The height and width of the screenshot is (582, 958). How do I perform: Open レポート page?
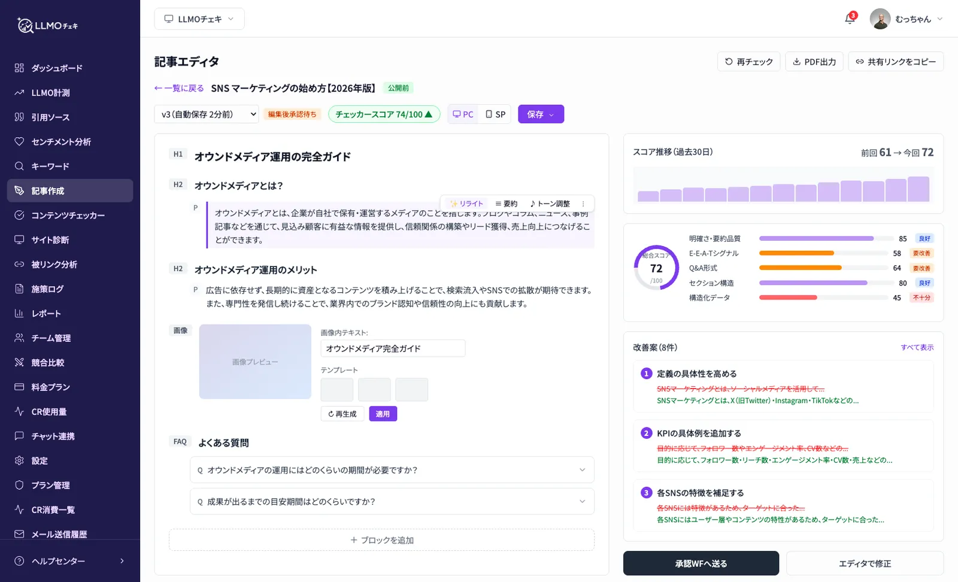tap(70, 314)
